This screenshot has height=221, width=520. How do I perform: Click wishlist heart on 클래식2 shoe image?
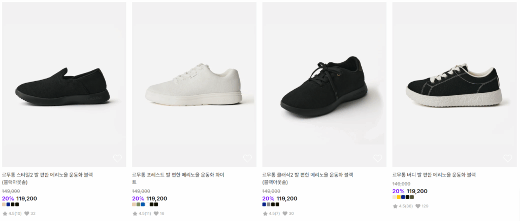point(377,158)
